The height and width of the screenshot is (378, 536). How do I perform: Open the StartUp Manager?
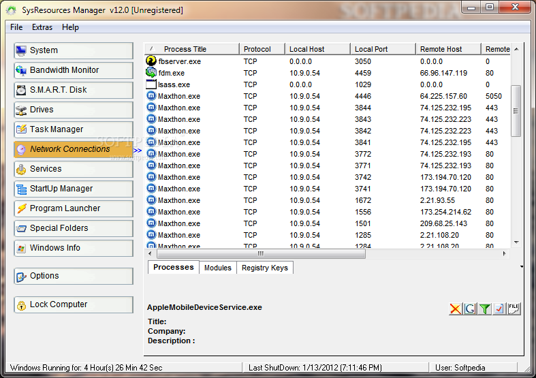coord(74,189)
